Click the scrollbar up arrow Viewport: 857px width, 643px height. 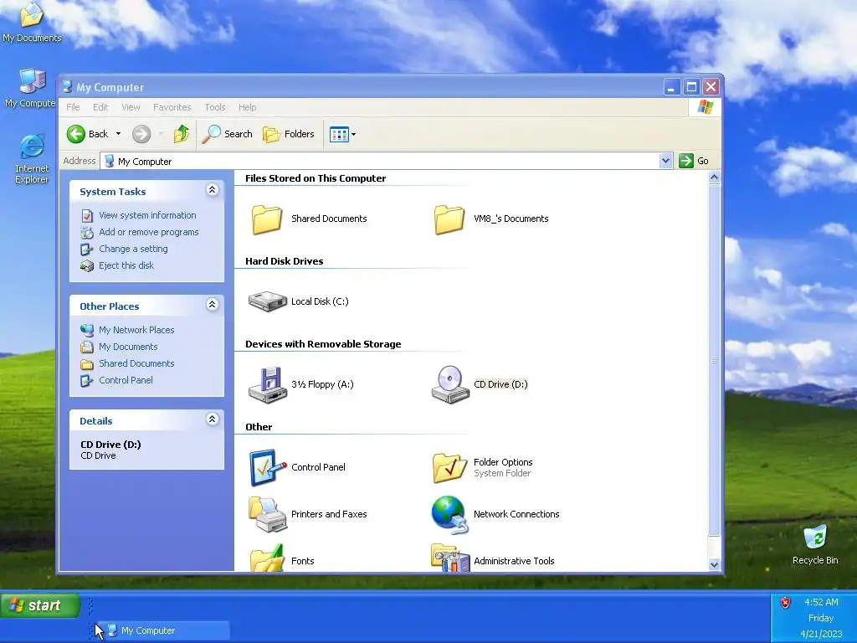(x=715, y=177)
